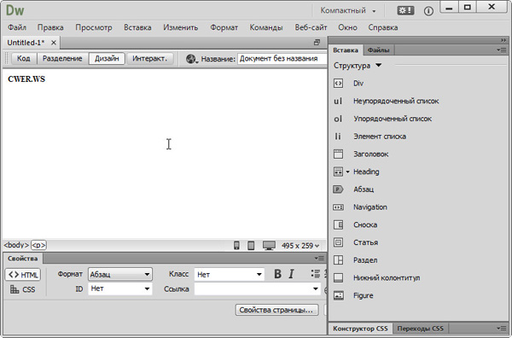512x338 pixels.
Task: Click the Название document title field
Action: (x=282, y=59)
